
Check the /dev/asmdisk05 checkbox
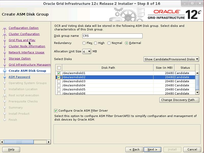(59, 89)
